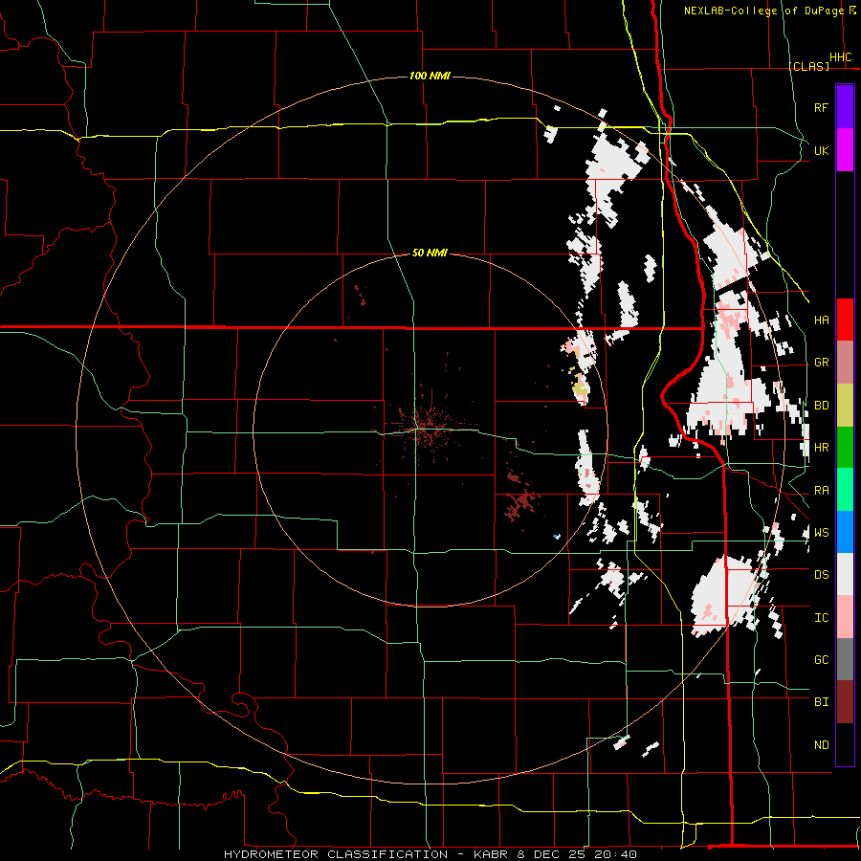
Task: Click the HHC product label
Action: tap(840, 57)
